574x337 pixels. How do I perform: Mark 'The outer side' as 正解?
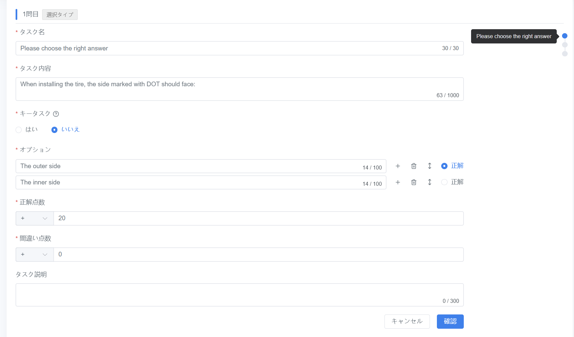(444, 166)
